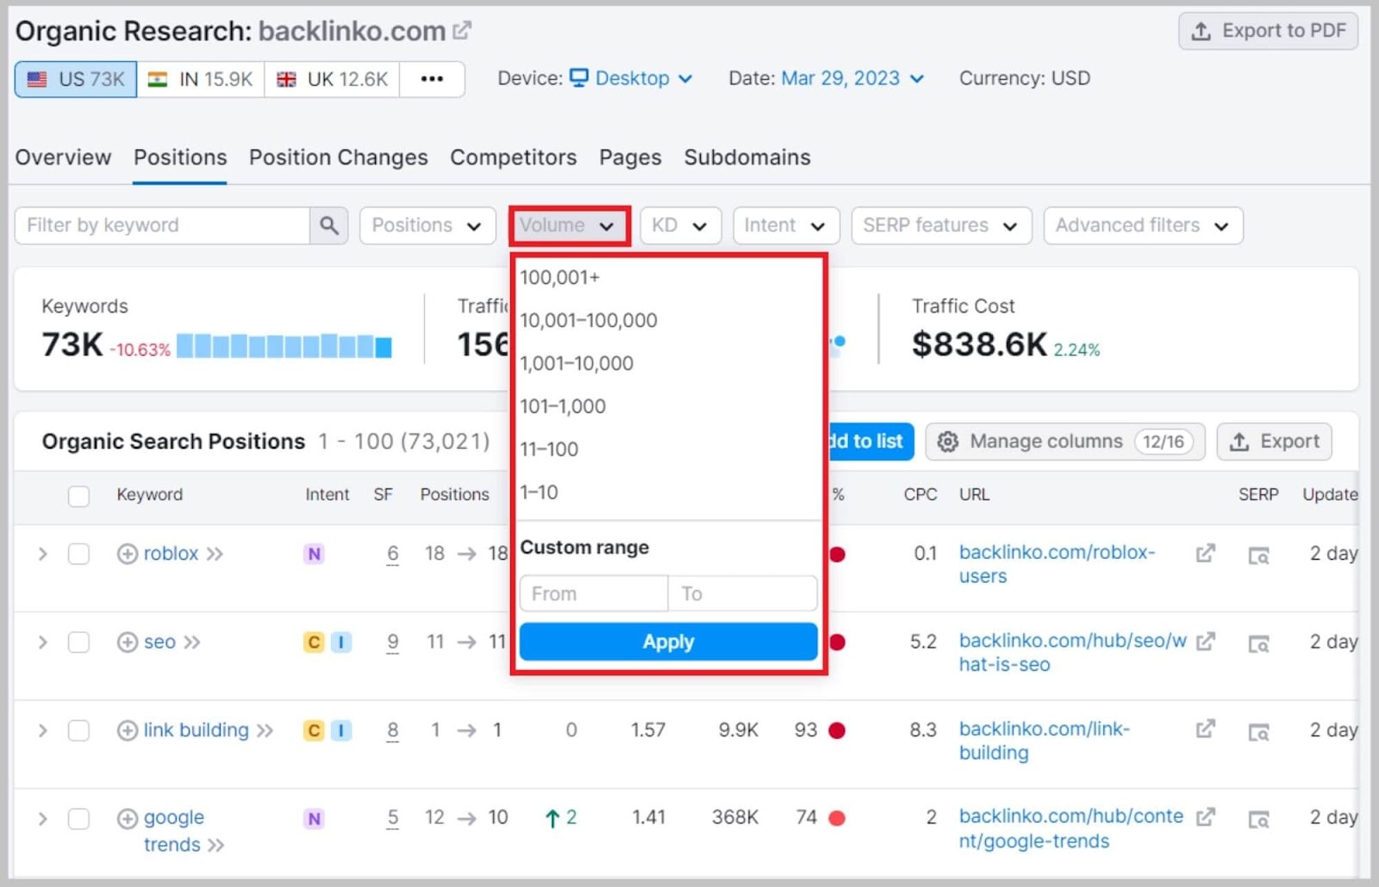The width and height of the screenshot is (1379, 887).
Task: Open the Positions filter dropdown
Action: (x=427, y=226)
